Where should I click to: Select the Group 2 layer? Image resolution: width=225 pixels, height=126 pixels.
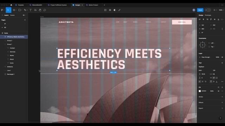[x=14, y=41]
